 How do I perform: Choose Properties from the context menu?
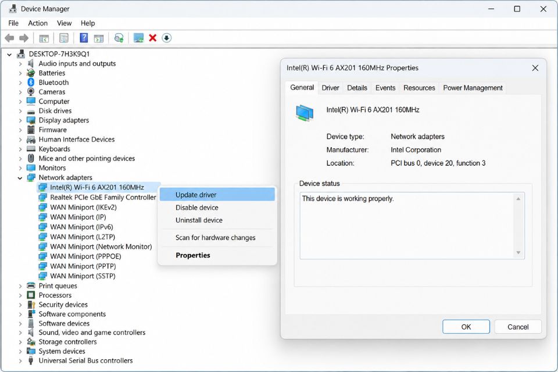tap(217, 255)
